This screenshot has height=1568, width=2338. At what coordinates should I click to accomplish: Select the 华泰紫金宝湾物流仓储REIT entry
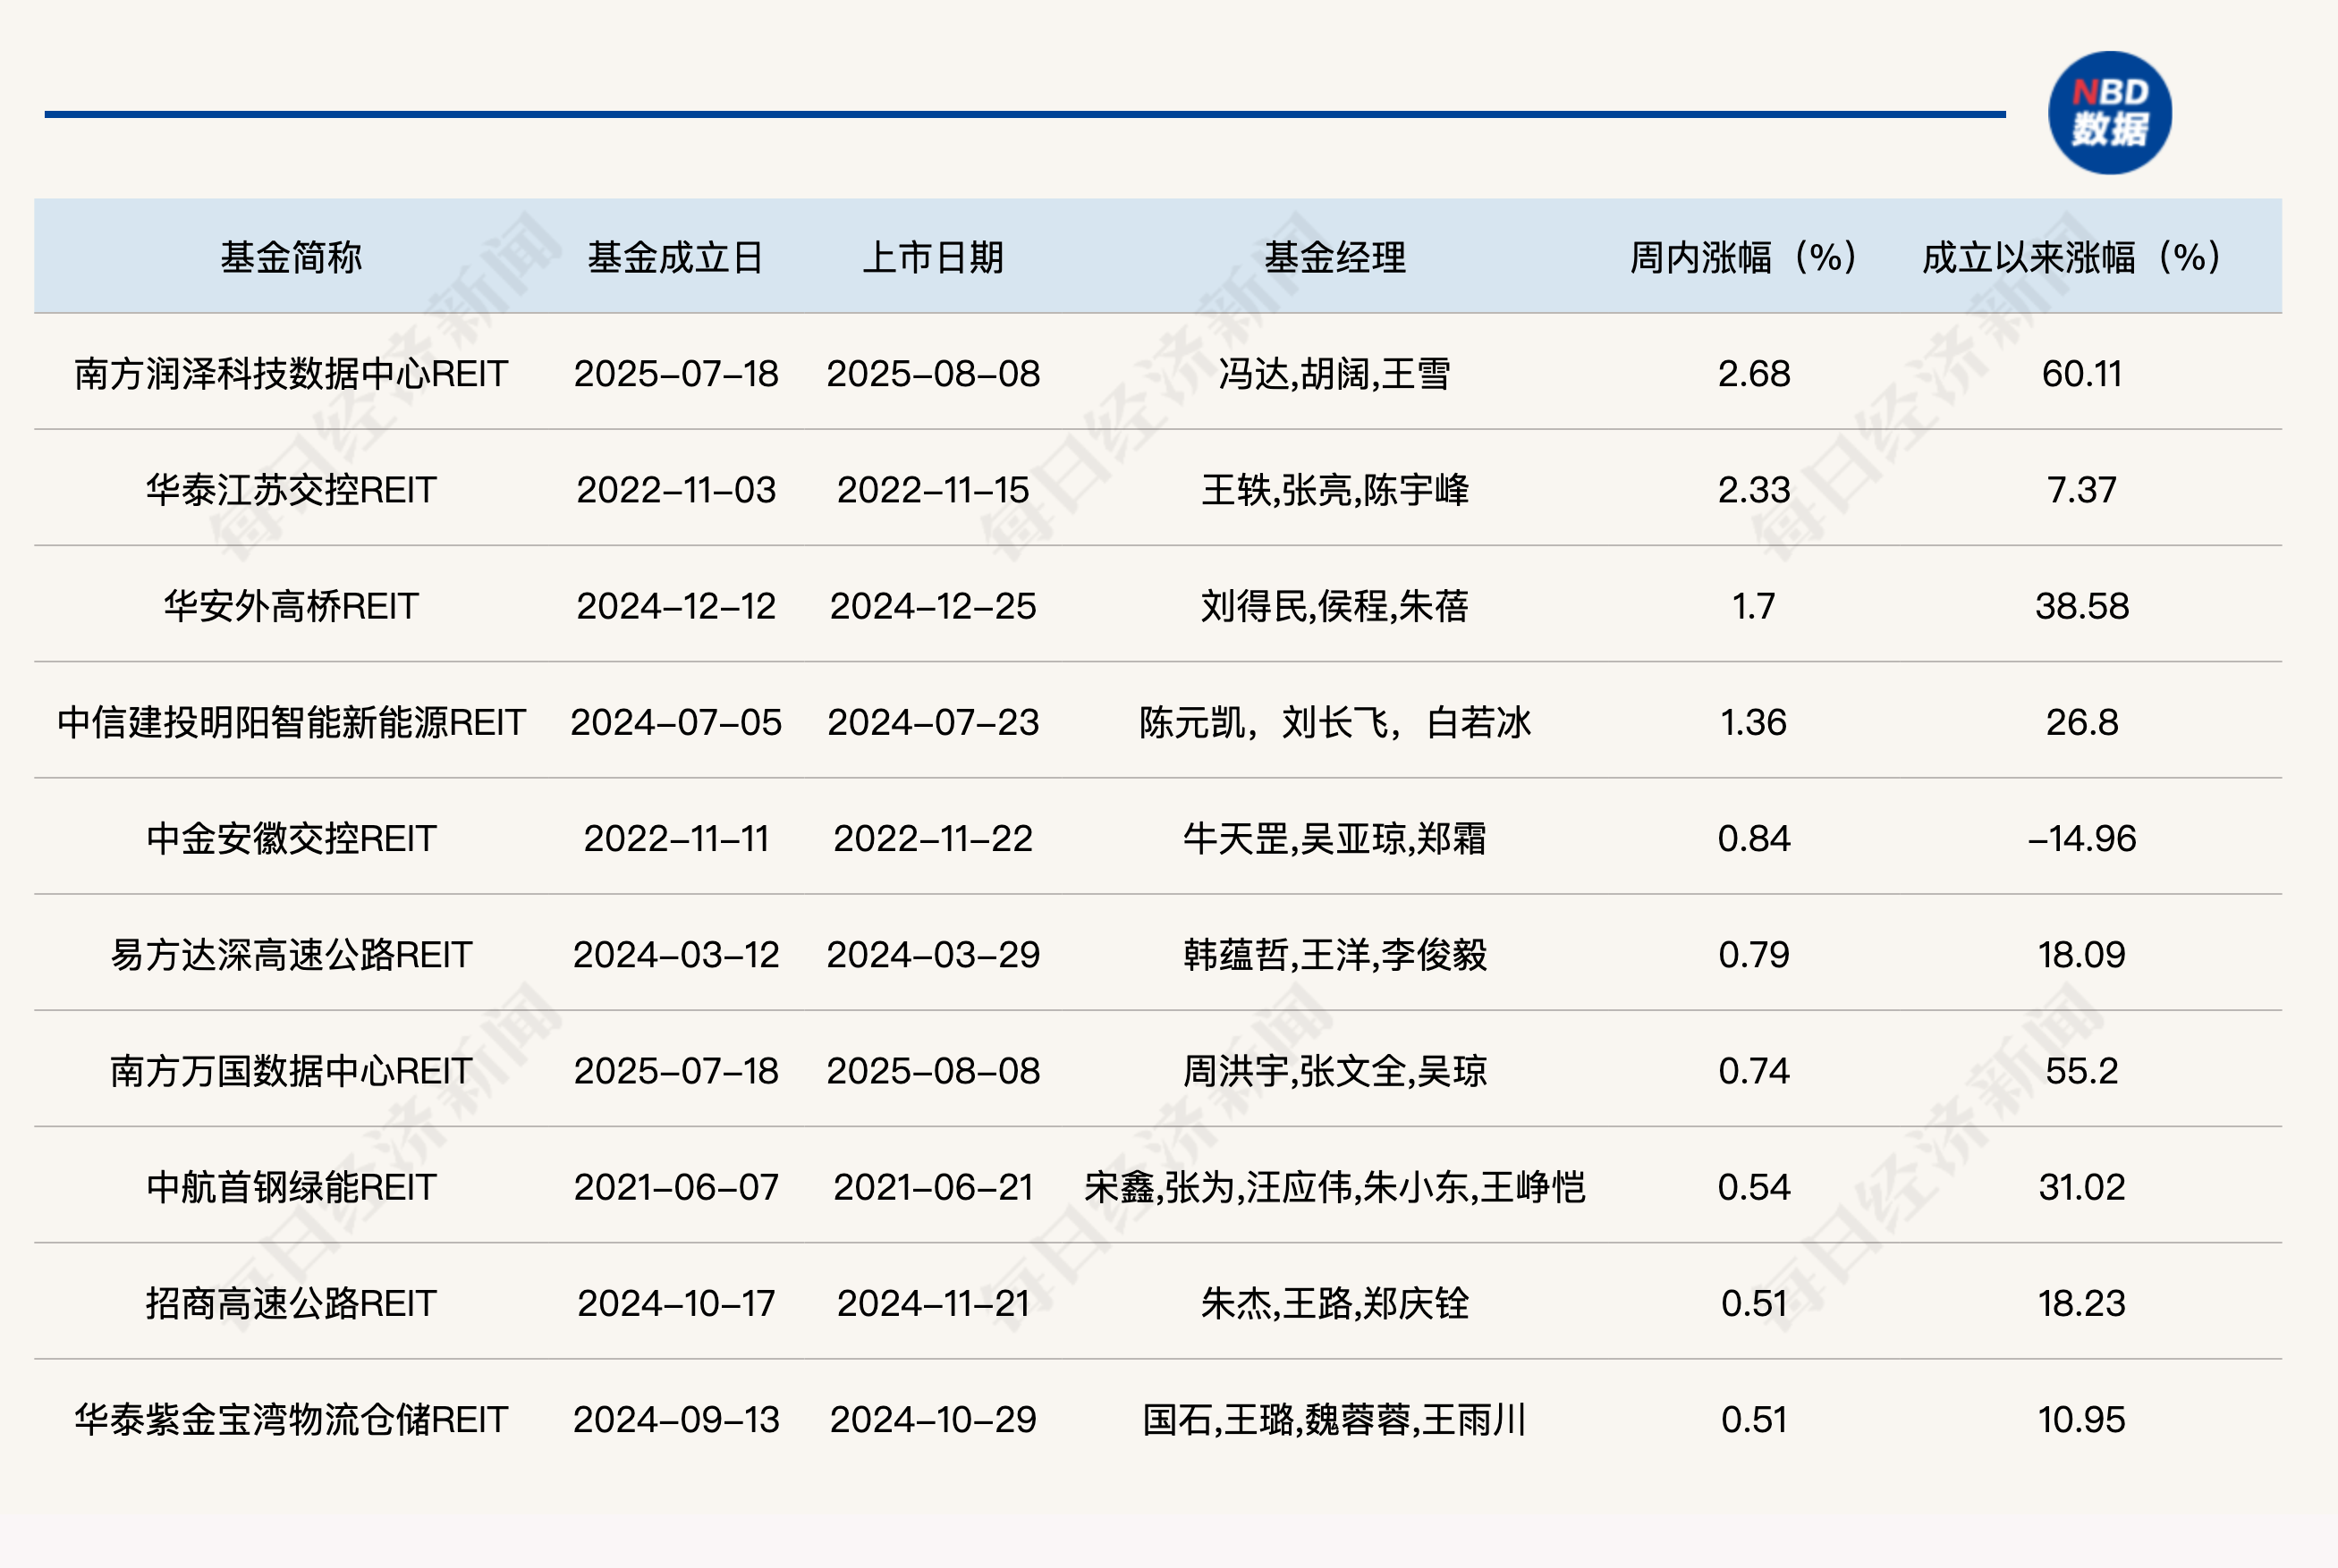pos(290,1419)
